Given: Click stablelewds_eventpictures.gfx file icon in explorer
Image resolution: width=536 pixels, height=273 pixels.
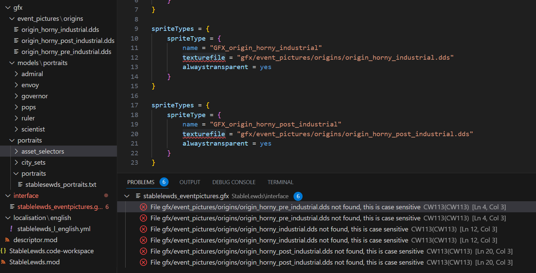Looking at the screenshot, I should [x=12, y=207].
